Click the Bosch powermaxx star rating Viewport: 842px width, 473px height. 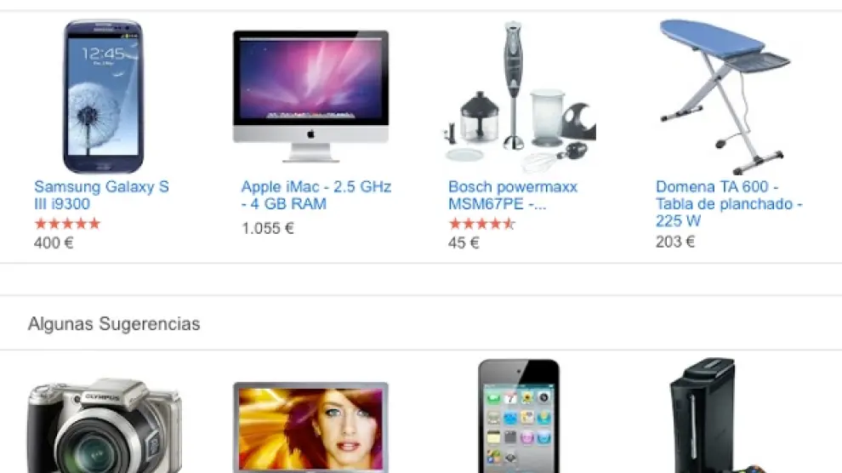pyautogui.click(x=481, y=224)
